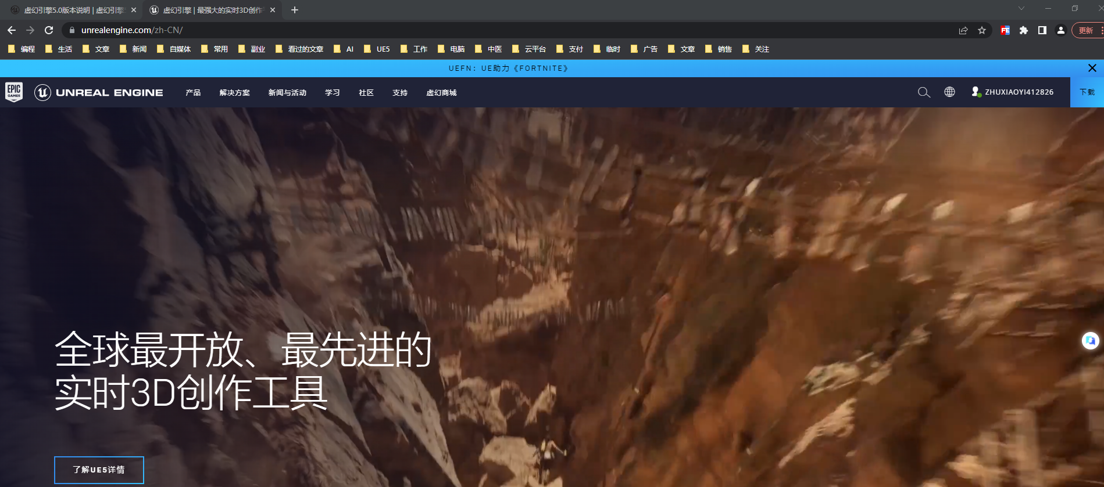This screenshot has width=1104, height=487.
Task: Click the 了解UE5详情 button
Action: [99, 470]
